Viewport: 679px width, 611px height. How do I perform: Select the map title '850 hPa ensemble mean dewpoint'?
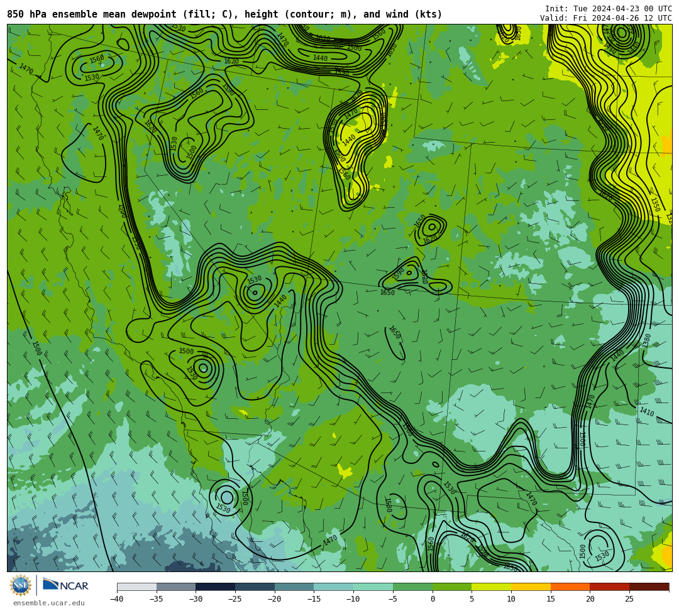click(91, 14)
